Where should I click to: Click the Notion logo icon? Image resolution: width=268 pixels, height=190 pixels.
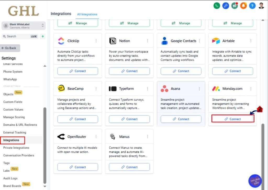tap(113, 41)
